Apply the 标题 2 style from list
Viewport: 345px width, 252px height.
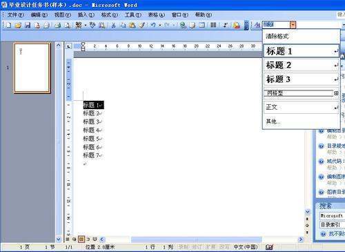tap(302, 65)
